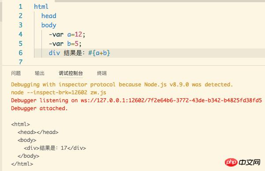Click the <div>结果是: 17</div> output line

55,148
